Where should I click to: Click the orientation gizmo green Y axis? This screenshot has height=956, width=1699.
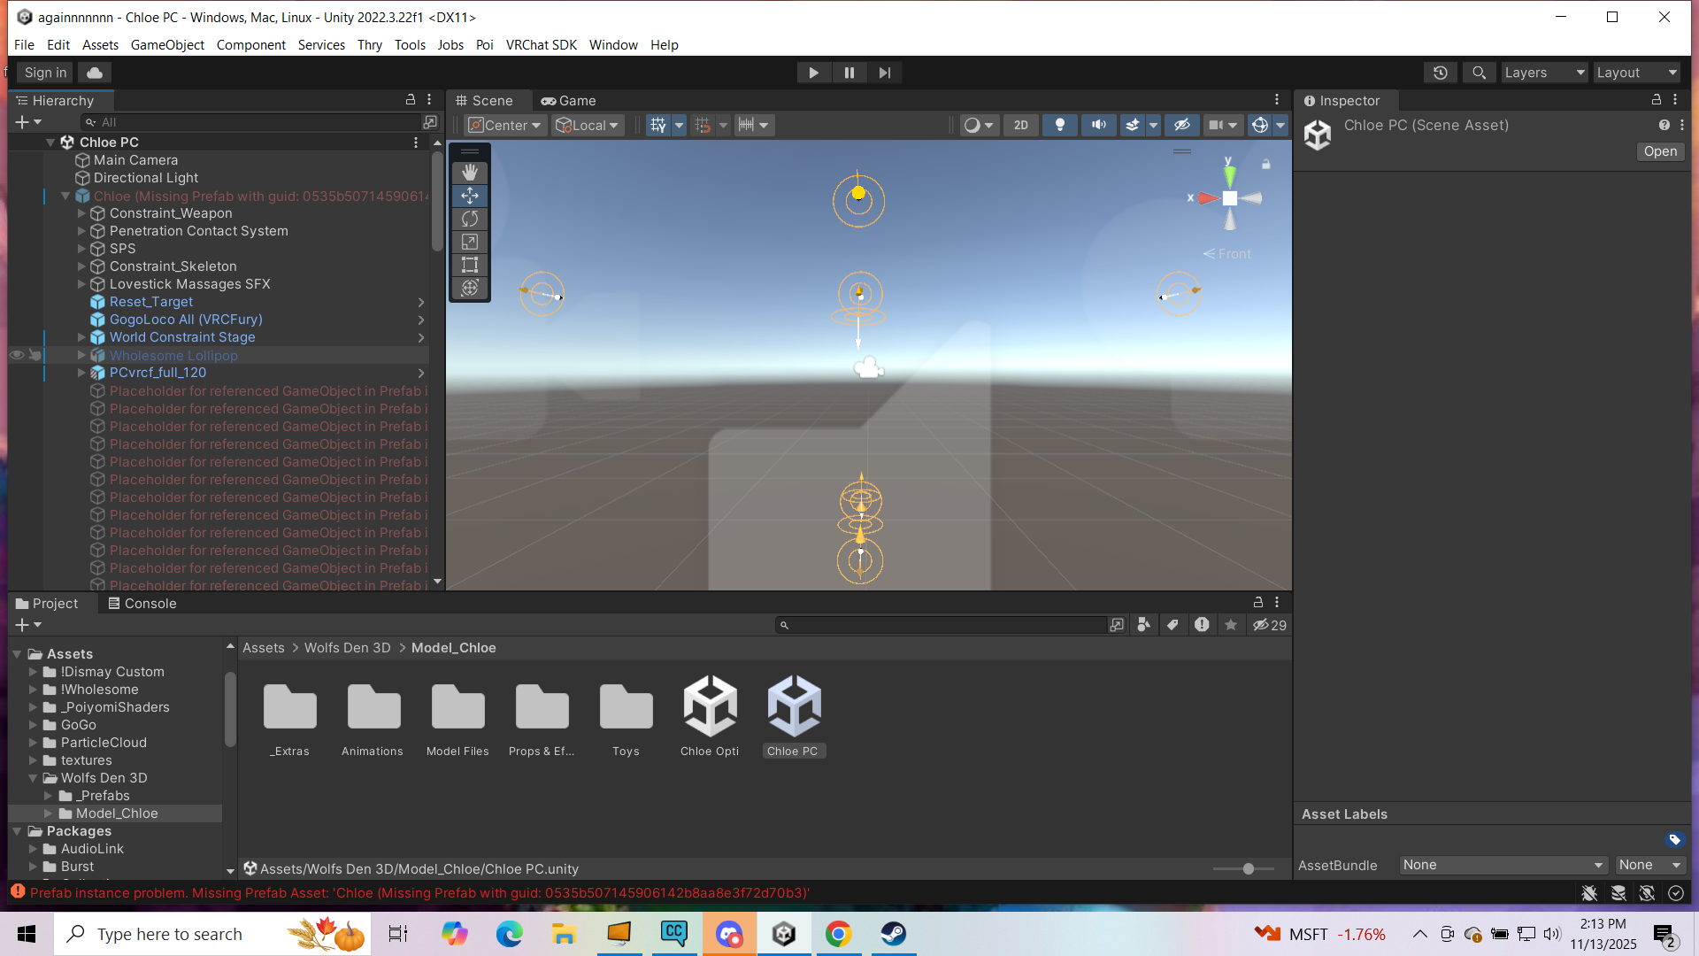(1229, 174)
